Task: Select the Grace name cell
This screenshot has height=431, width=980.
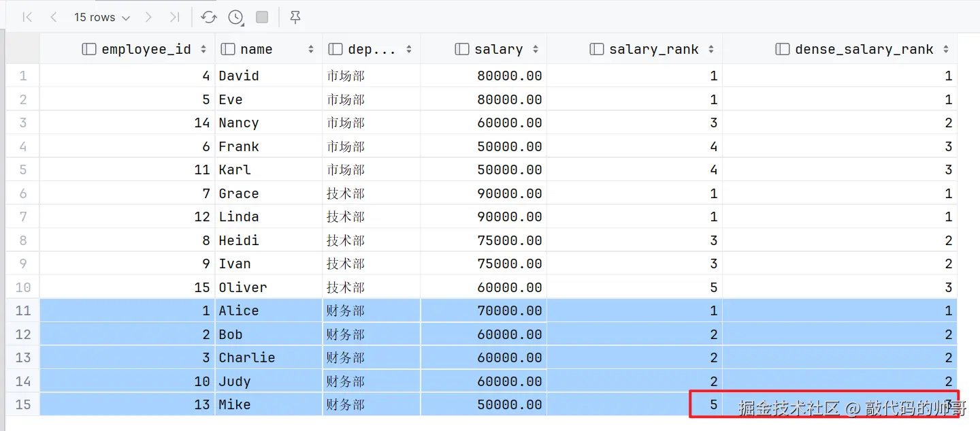Action: click(x=269, y=193)
